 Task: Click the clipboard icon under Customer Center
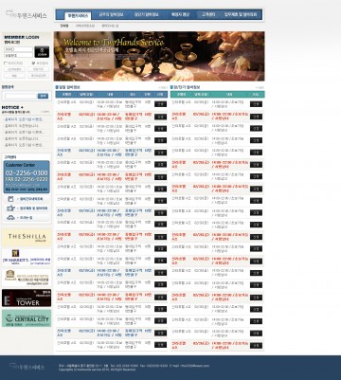tap(10, 199)
